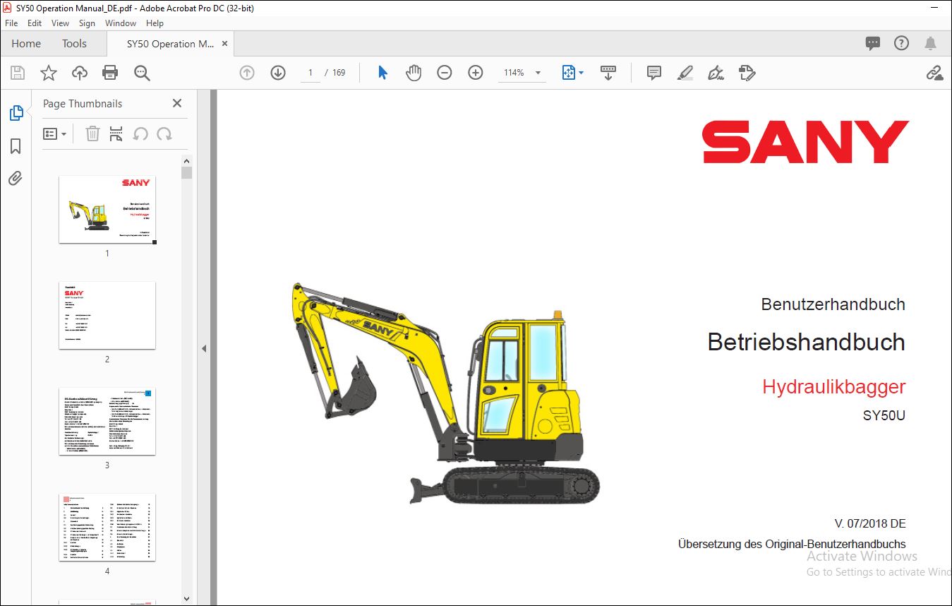
Task: Click the Save file icon
Action: 18,73
